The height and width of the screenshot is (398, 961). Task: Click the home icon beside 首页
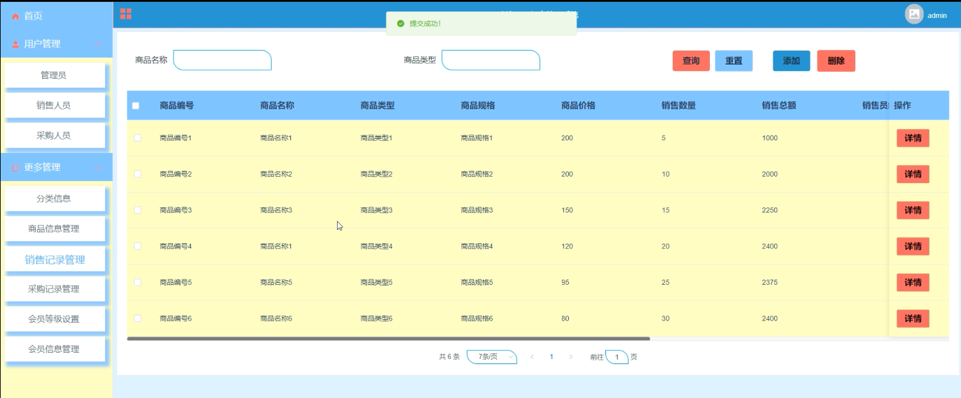tap(15, 17)
